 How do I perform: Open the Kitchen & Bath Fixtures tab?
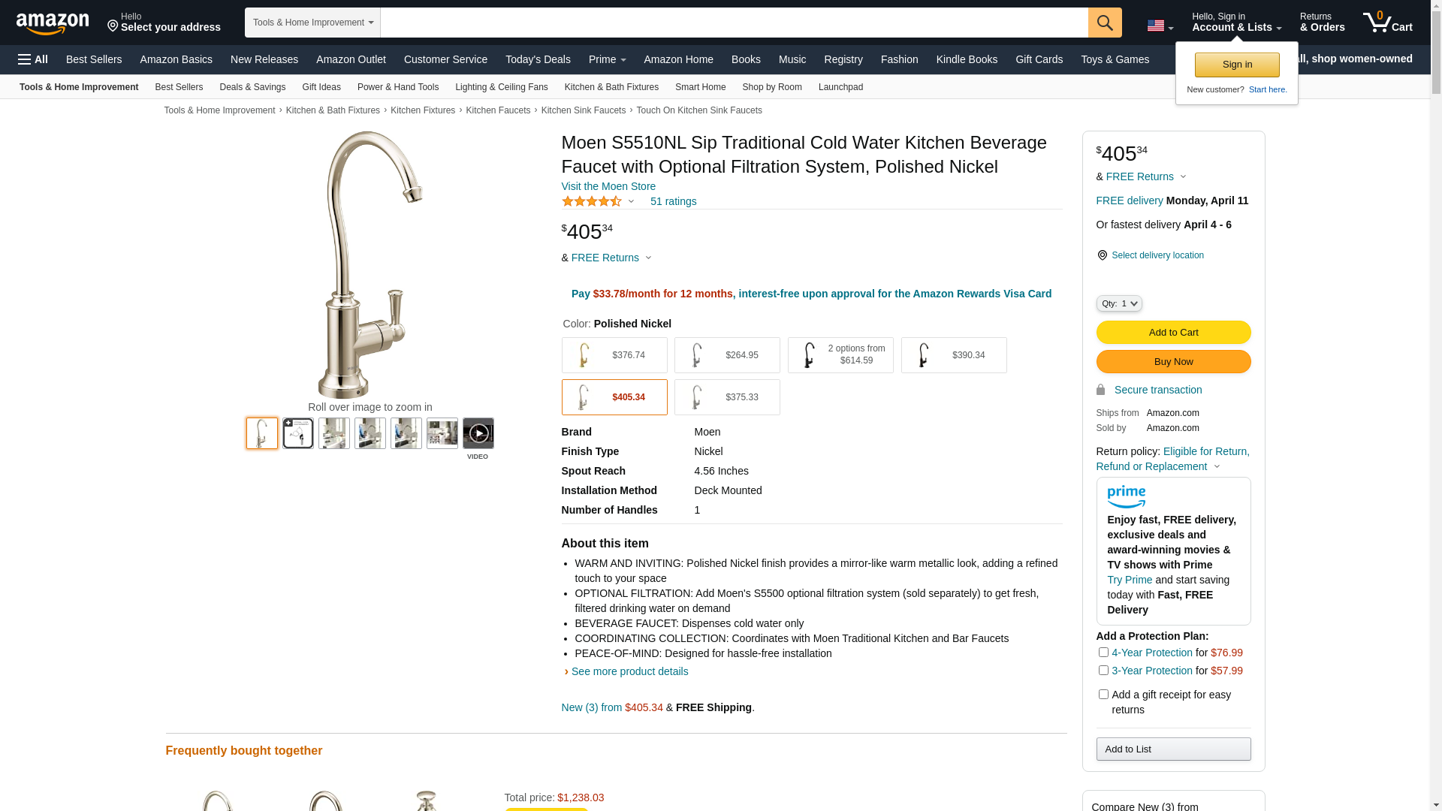(611, 87)
